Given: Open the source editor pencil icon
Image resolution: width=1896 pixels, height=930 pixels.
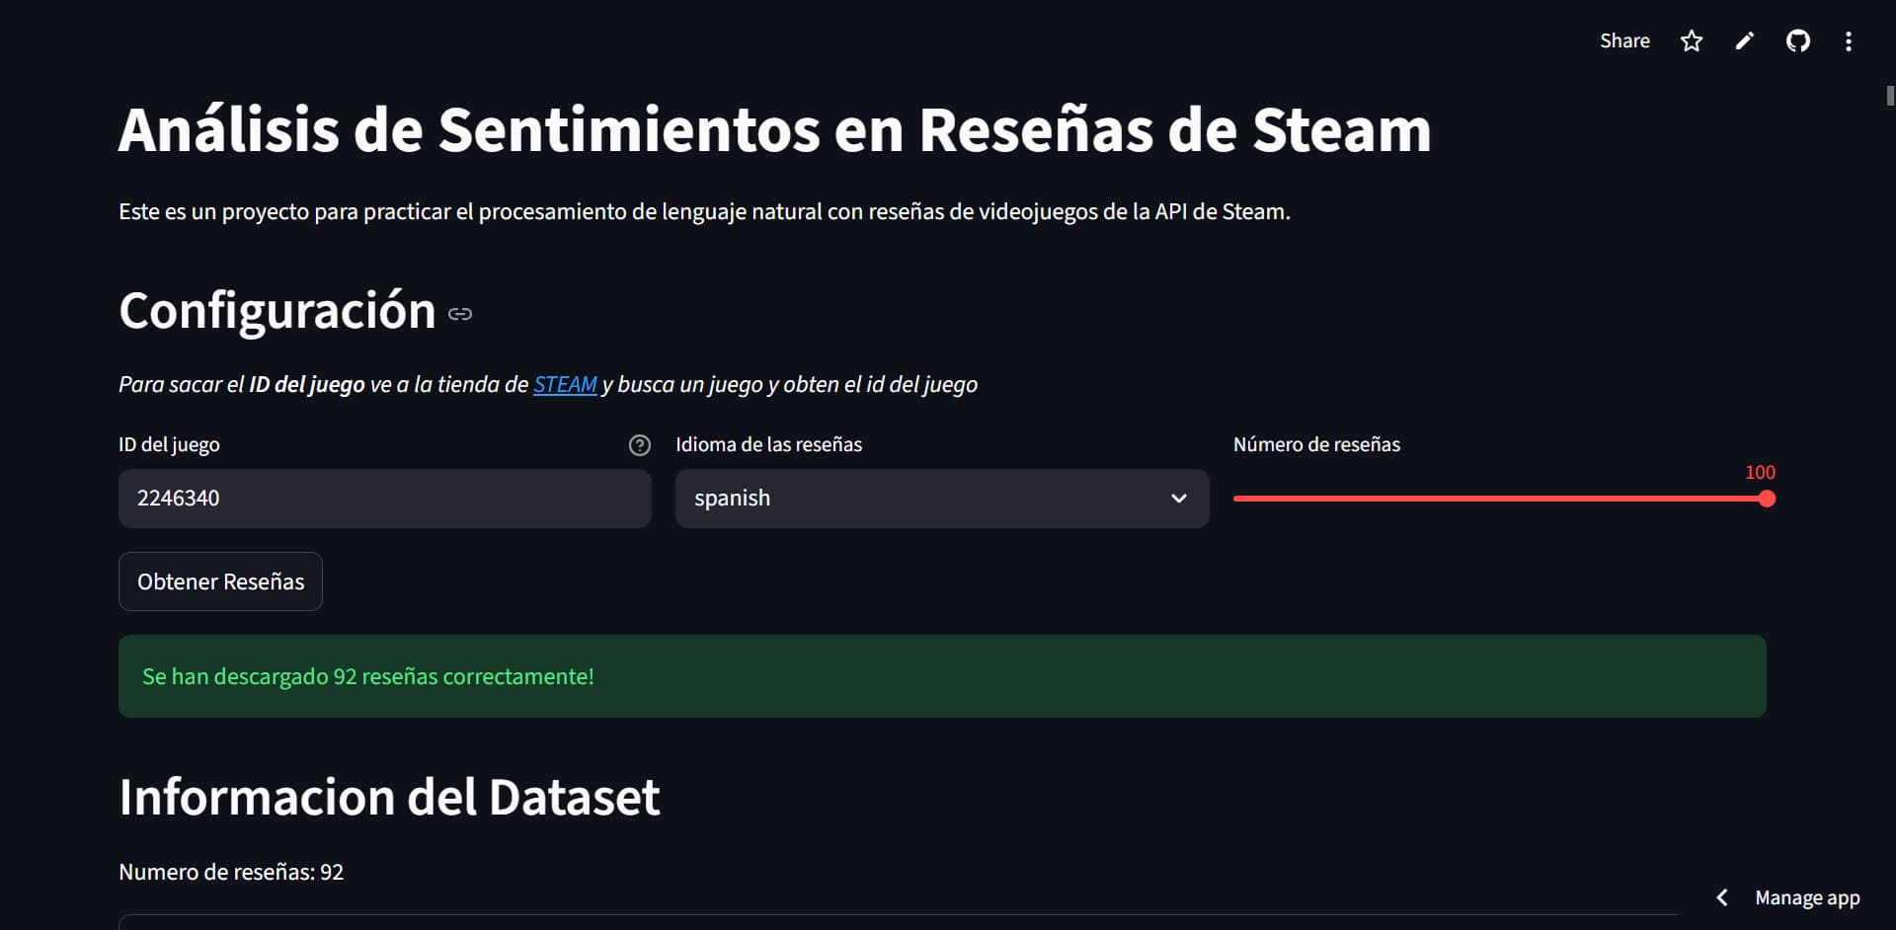Looking at the screenshot, I should click(1744, 40).
